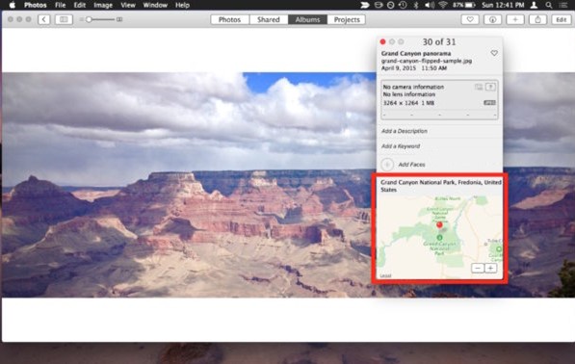
Task: Click the toolbar plus add button
Action: 515,19
